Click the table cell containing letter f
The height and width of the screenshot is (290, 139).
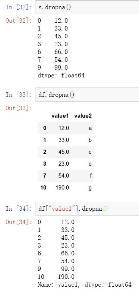[x=91, y=176]
